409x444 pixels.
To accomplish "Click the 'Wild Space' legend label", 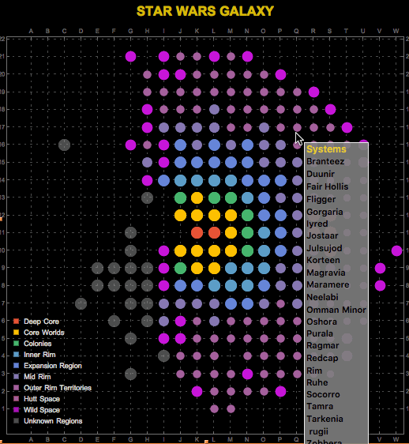I will coord(42,410).
